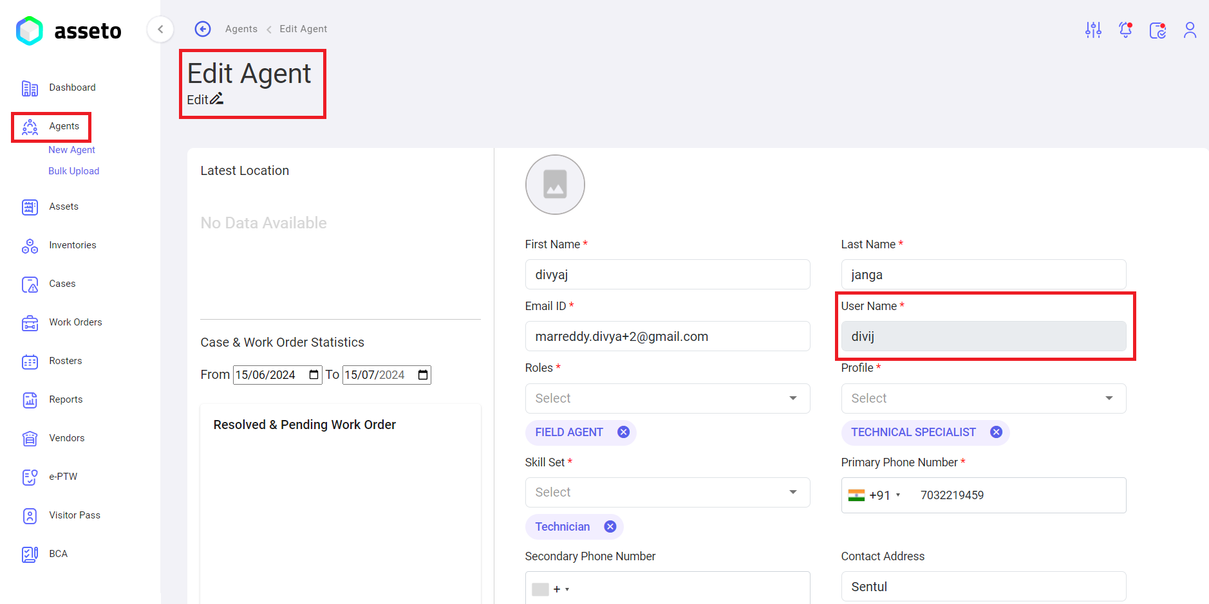This screenshot has width=1209, height=604.
Task: Remove the Technician skill tag
Action: point(610,527)
